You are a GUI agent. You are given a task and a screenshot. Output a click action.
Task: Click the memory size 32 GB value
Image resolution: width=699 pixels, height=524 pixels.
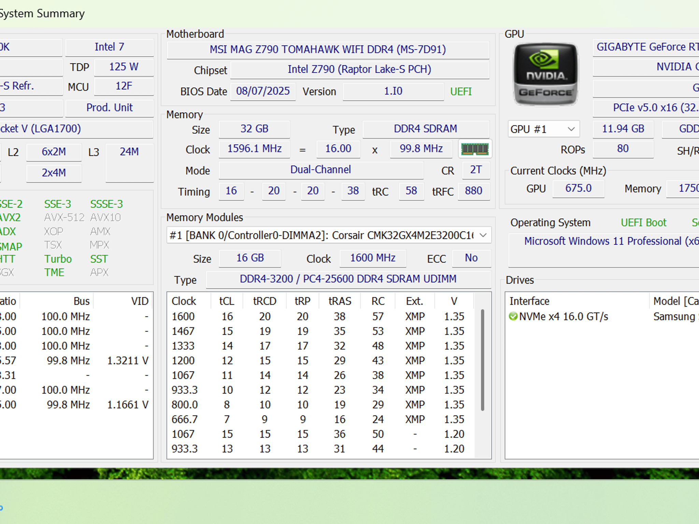pyautogui.click(x=254, y=129)
